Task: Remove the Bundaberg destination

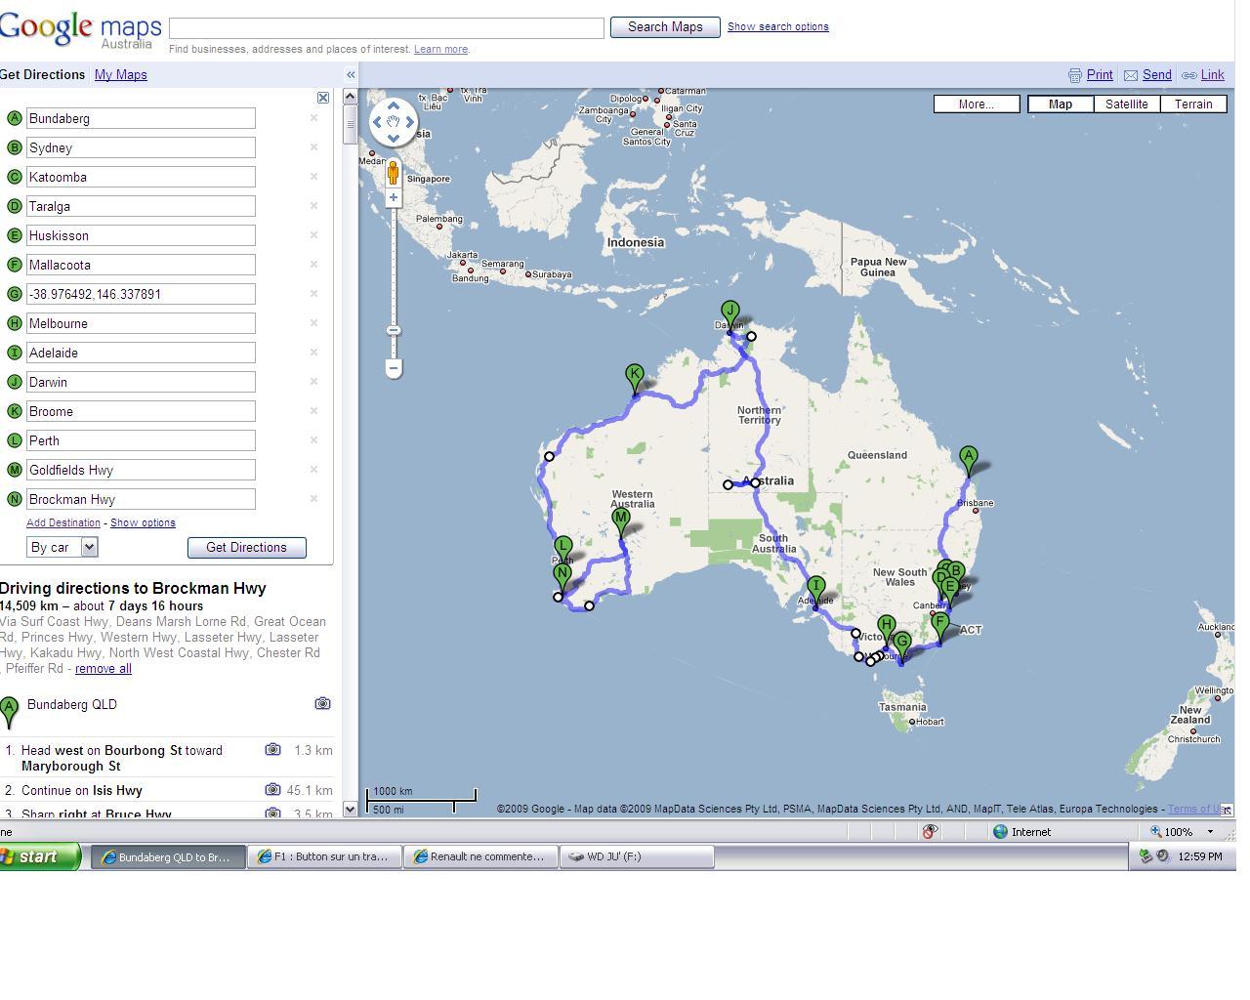Action: [313, 117]
